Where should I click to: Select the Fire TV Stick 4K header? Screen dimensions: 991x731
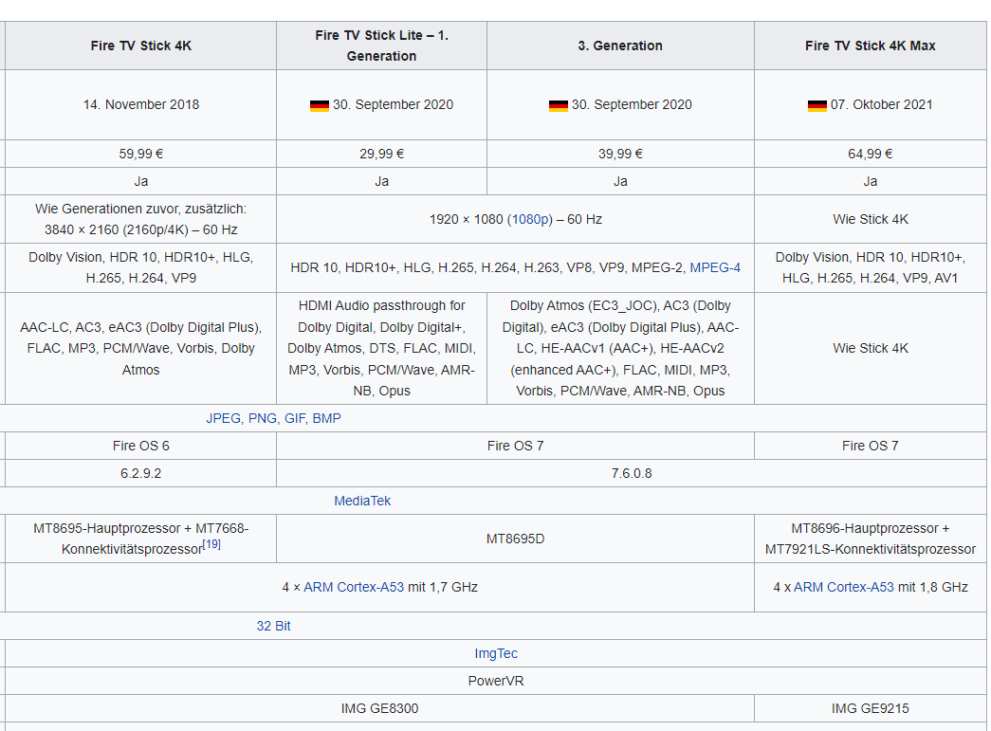tap(141, 46)
